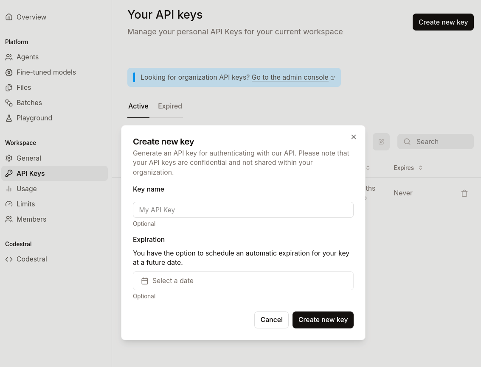The image size is (481, 367).
Task: Close the Create new key dialog
Action: (x=353, y=137)
